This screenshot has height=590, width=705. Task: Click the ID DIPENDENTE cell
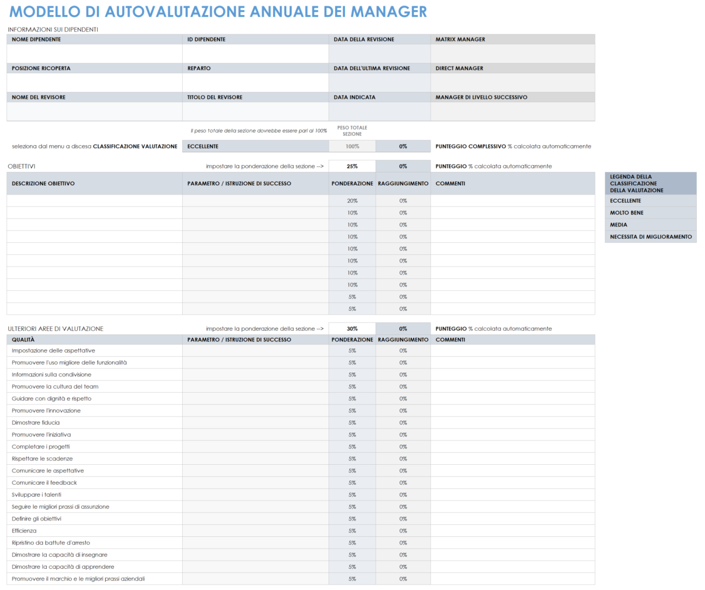255,53
